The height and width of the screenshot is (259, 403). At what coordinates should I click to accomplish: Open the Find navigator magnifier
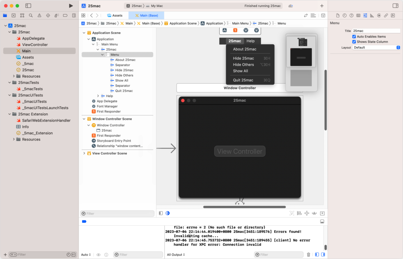click(x=31, y=15)
